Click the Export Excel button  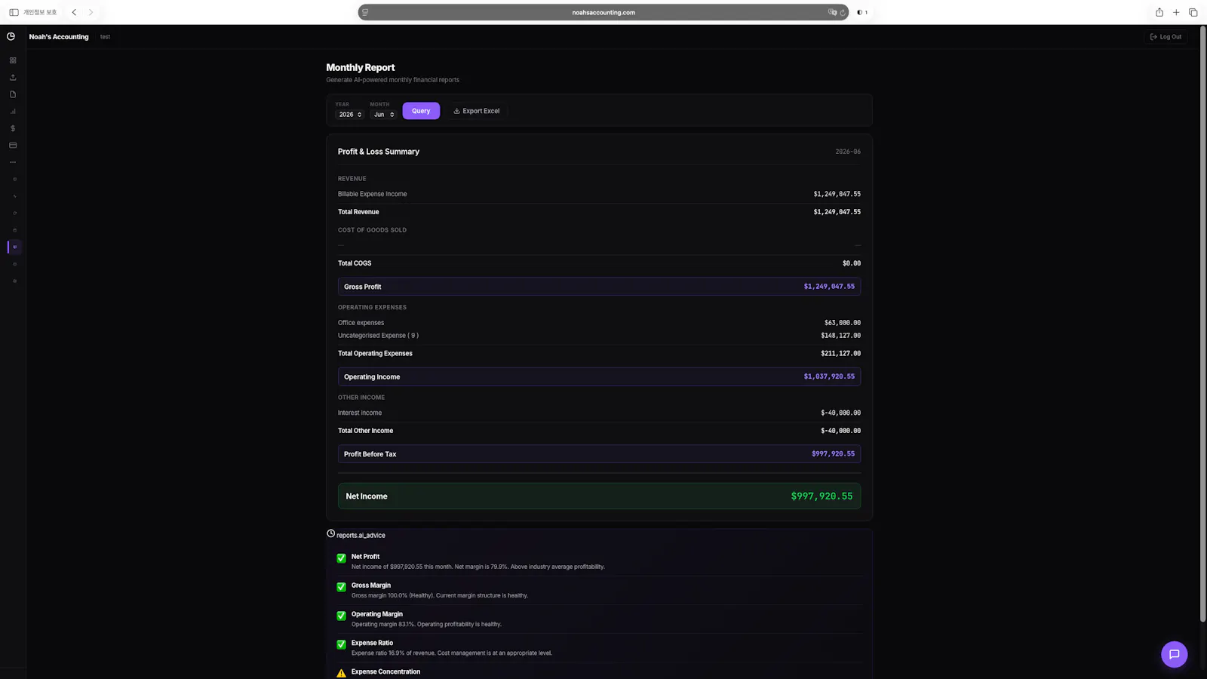click(x=476, y=111)
